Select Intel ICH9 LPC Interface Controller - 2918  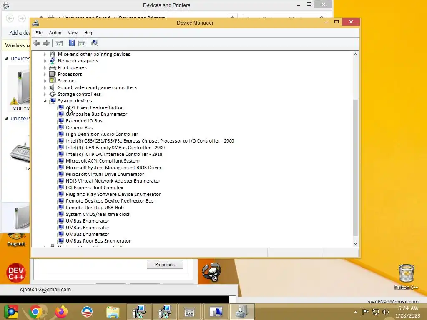[114, 154]
